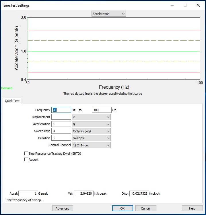This screenshot has width=206, height=215.
Task: Click the empty Displacement input field
Action: pyautogui.click(x=61, y=117)
